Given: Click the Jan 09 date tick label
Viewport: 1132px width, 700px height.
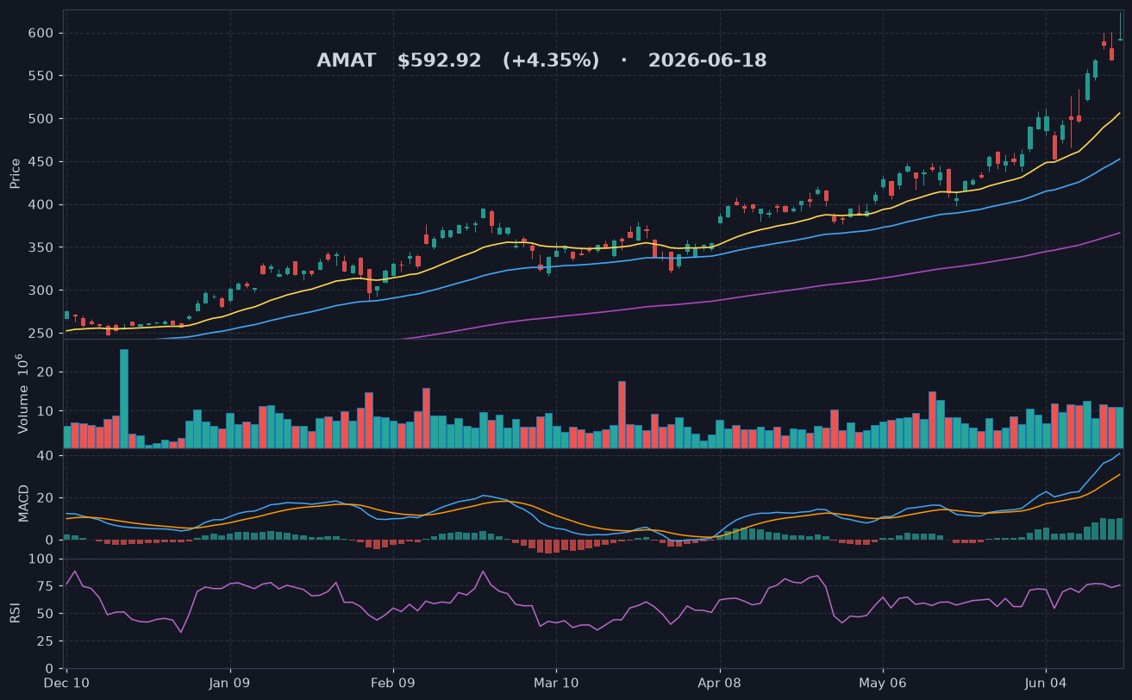Looking at the screenshot, I should (x=230, y=681).
